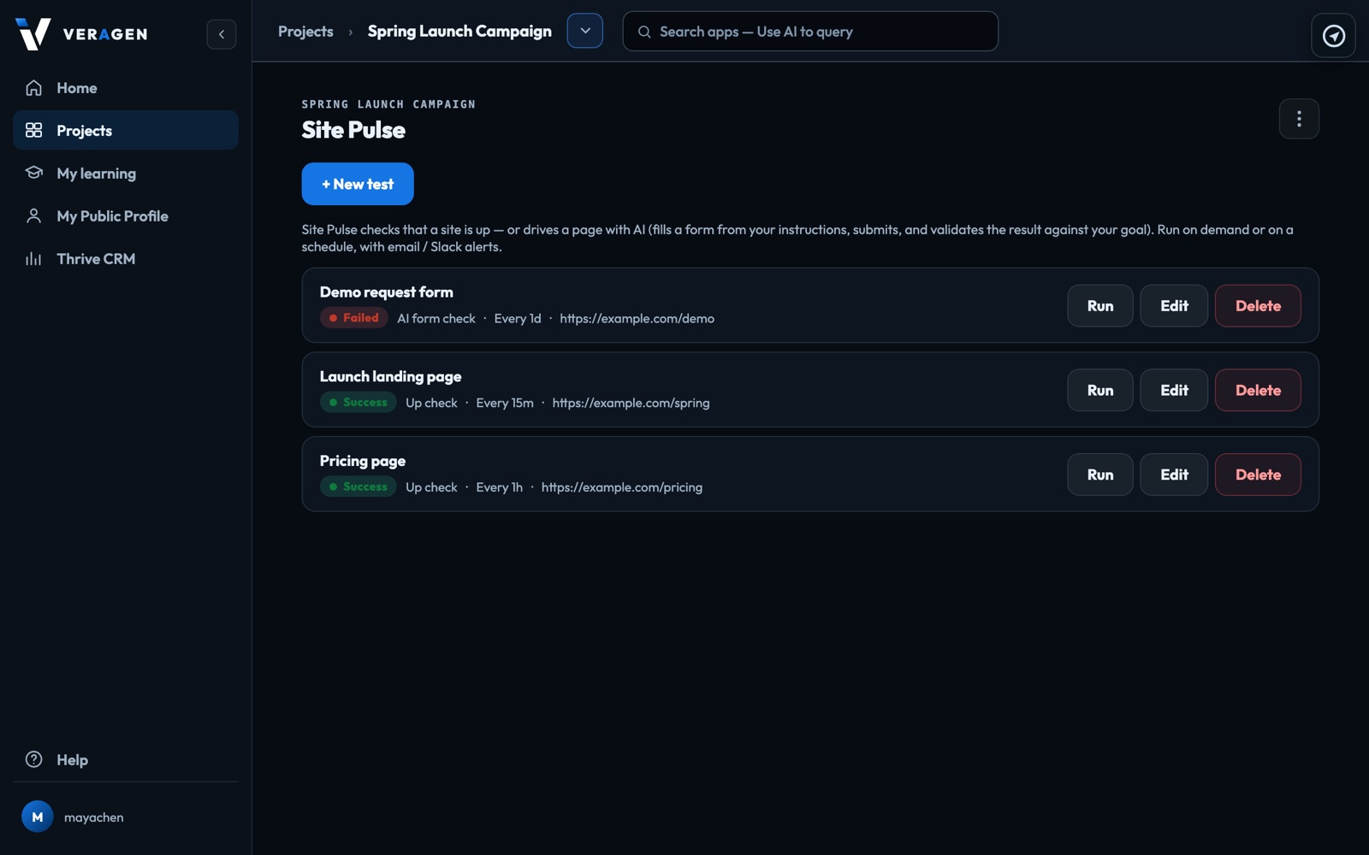
Task: Collapse the sidebar with the chevron button
Action: tap(222, 34)
